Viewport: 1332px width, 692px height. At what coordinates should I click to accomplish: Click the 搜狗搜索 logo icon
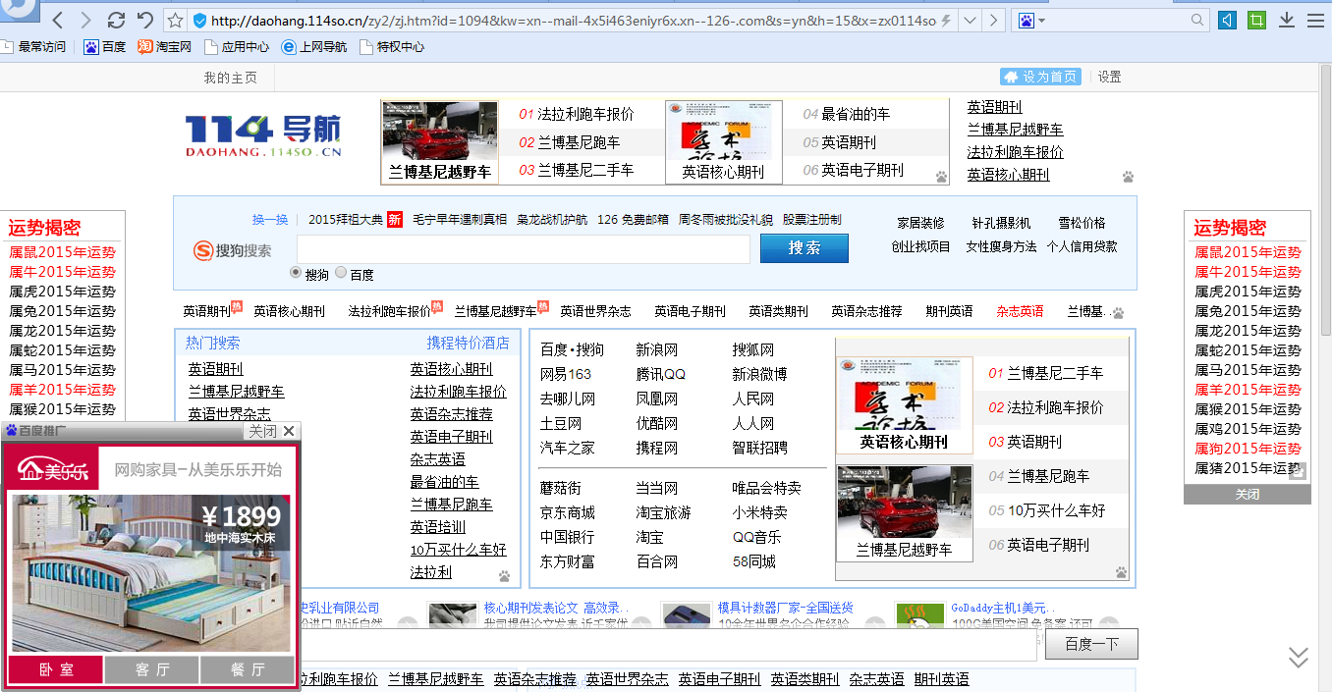point(202,250)
